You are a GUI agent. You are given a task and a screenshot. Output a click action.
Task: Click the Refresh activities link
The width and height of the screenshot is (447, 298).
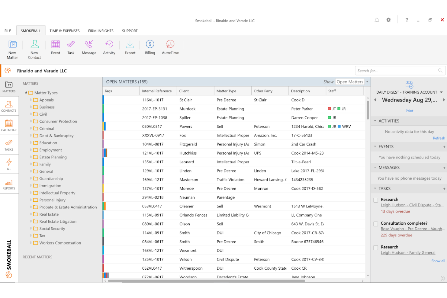(439, 138)
